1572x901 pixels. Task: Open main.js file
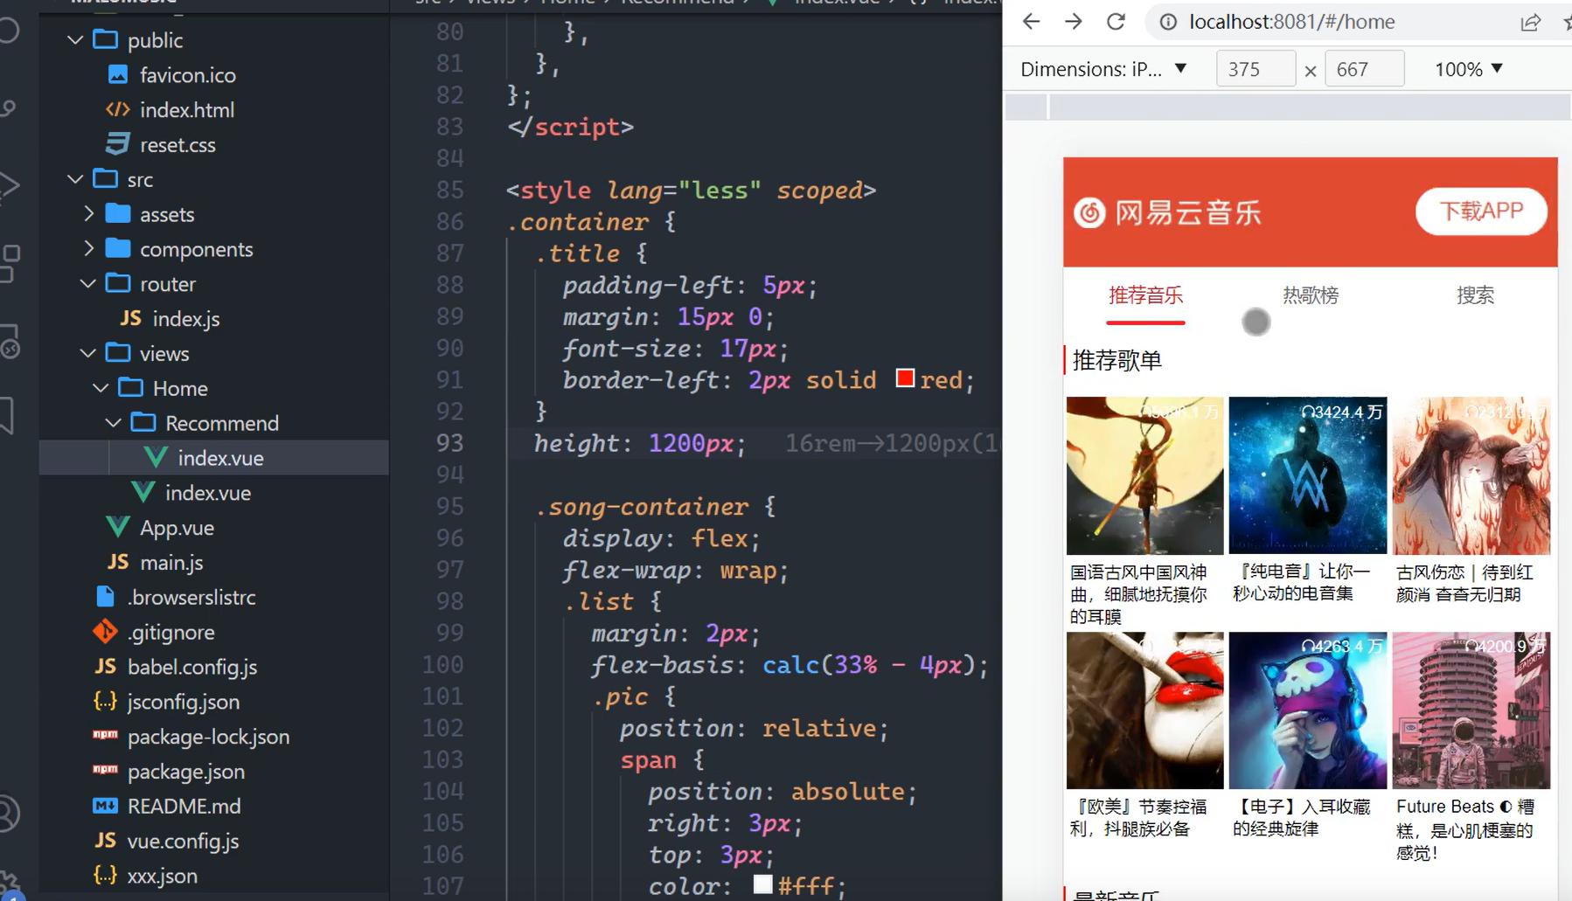click(171, 563)
